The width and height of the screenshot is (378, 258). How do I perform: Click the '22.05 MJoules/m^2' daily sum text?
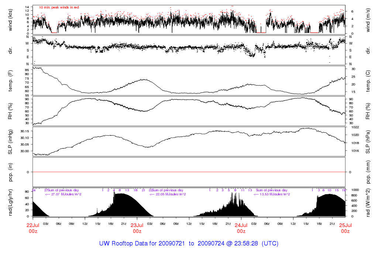click(171, 194)
